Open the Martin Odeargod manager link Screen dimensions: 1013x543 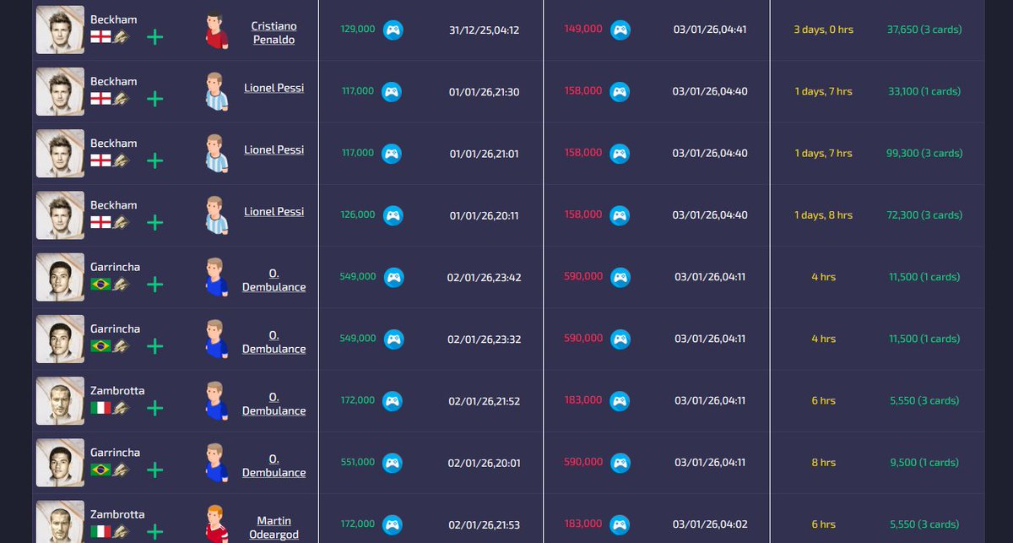click(274, 528)
